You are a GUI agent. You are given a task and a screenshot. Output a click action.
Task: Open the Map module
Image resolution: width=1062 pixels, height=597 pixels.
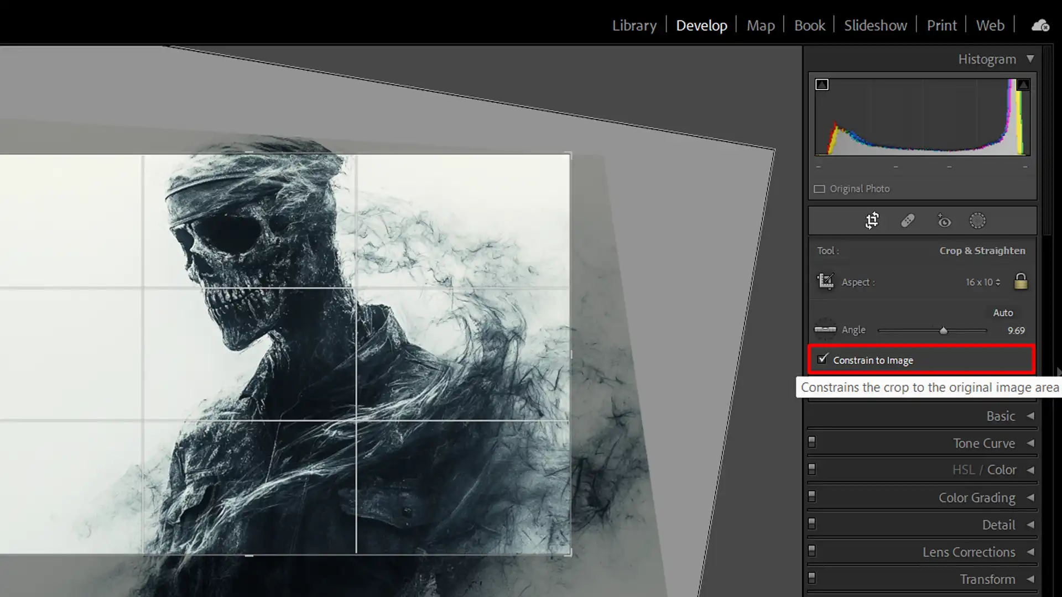(761, 25)
